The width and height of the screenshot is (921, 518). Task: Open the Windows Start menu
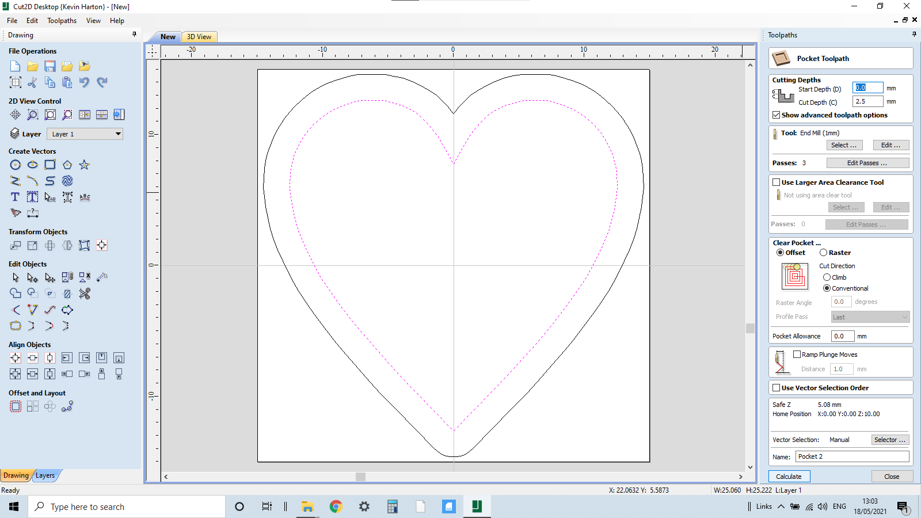[x=14, y=506]
